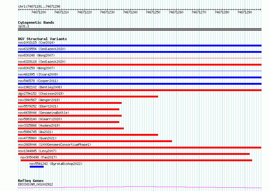Click the 74671260 ruler position label

point(176,12)
